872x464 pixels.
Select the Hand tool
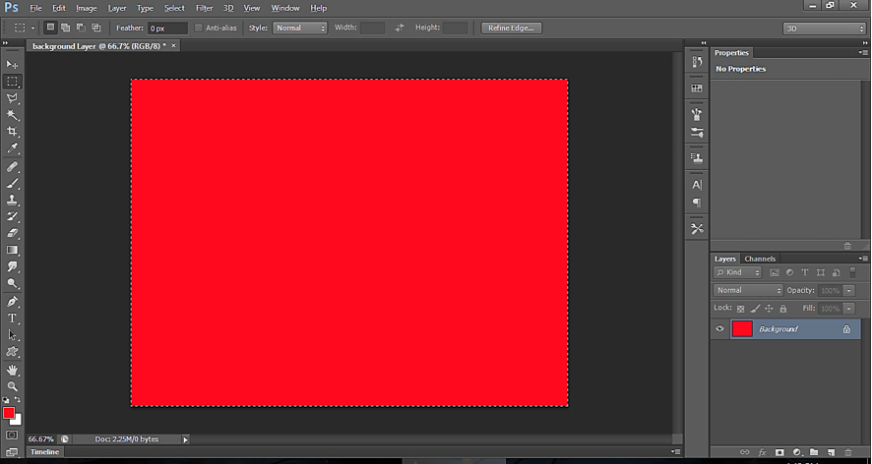(12, 370)
